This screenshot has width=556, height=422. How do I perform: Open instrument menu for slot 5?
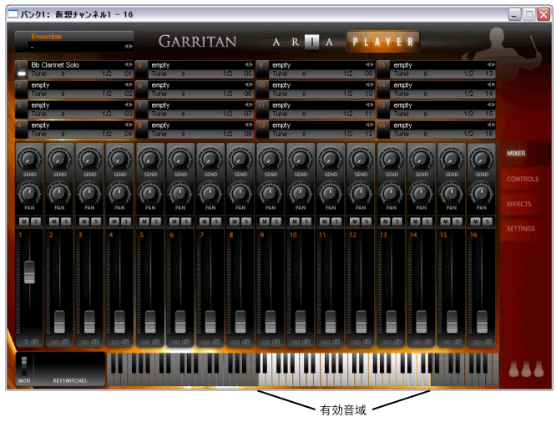click(x=249, y=65)
